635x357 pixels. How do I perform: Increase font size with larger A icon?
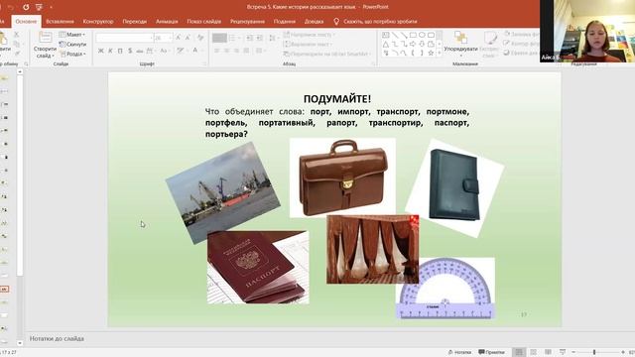point(178,38)
